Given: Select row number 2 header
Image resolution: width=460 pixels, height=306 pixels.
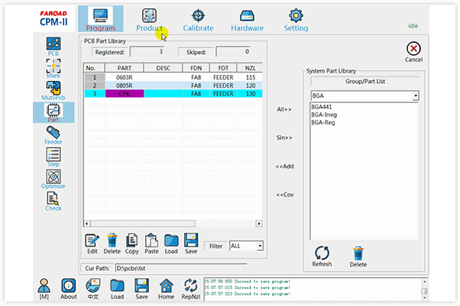Looking at the screenshot, I should [x=95, y=85].
